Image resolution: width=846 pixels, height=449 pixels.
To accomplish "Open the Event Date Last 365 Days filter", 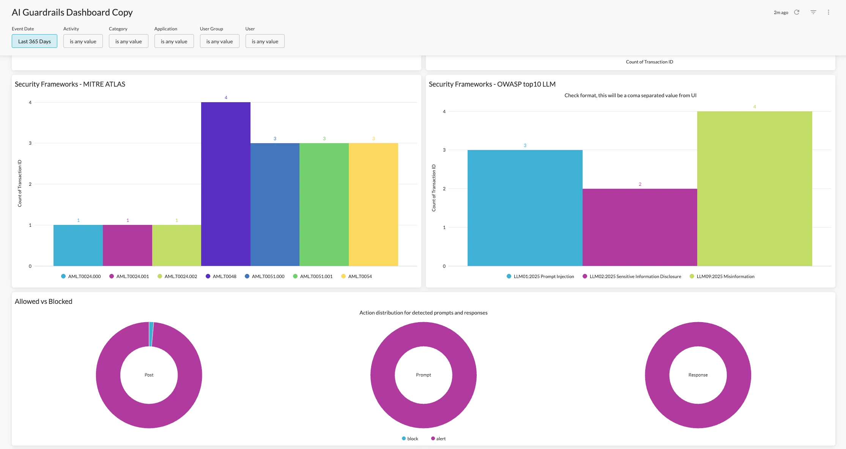I will (35, 41).
